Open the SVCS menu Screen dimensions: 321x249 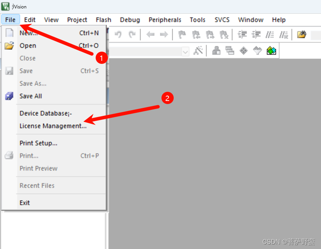(222, 20)
